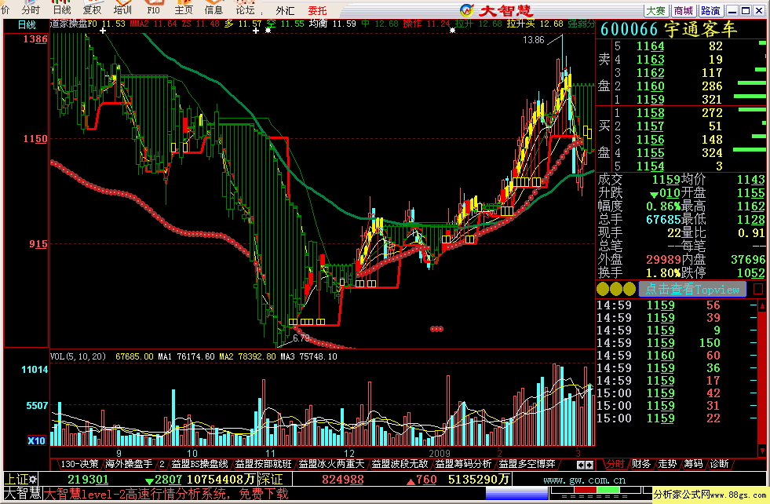Open the www.gw.com.cn link
The image size is (770, 504).
(x=585, y=480)
